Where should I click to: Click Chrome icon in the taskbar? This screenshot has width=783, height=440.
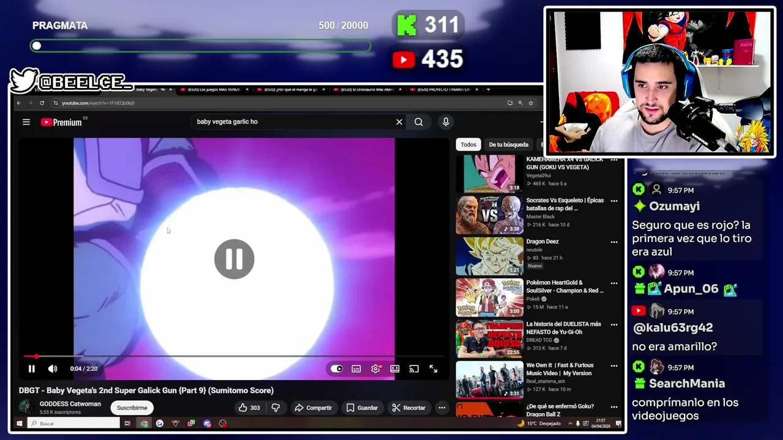(144, 423)
